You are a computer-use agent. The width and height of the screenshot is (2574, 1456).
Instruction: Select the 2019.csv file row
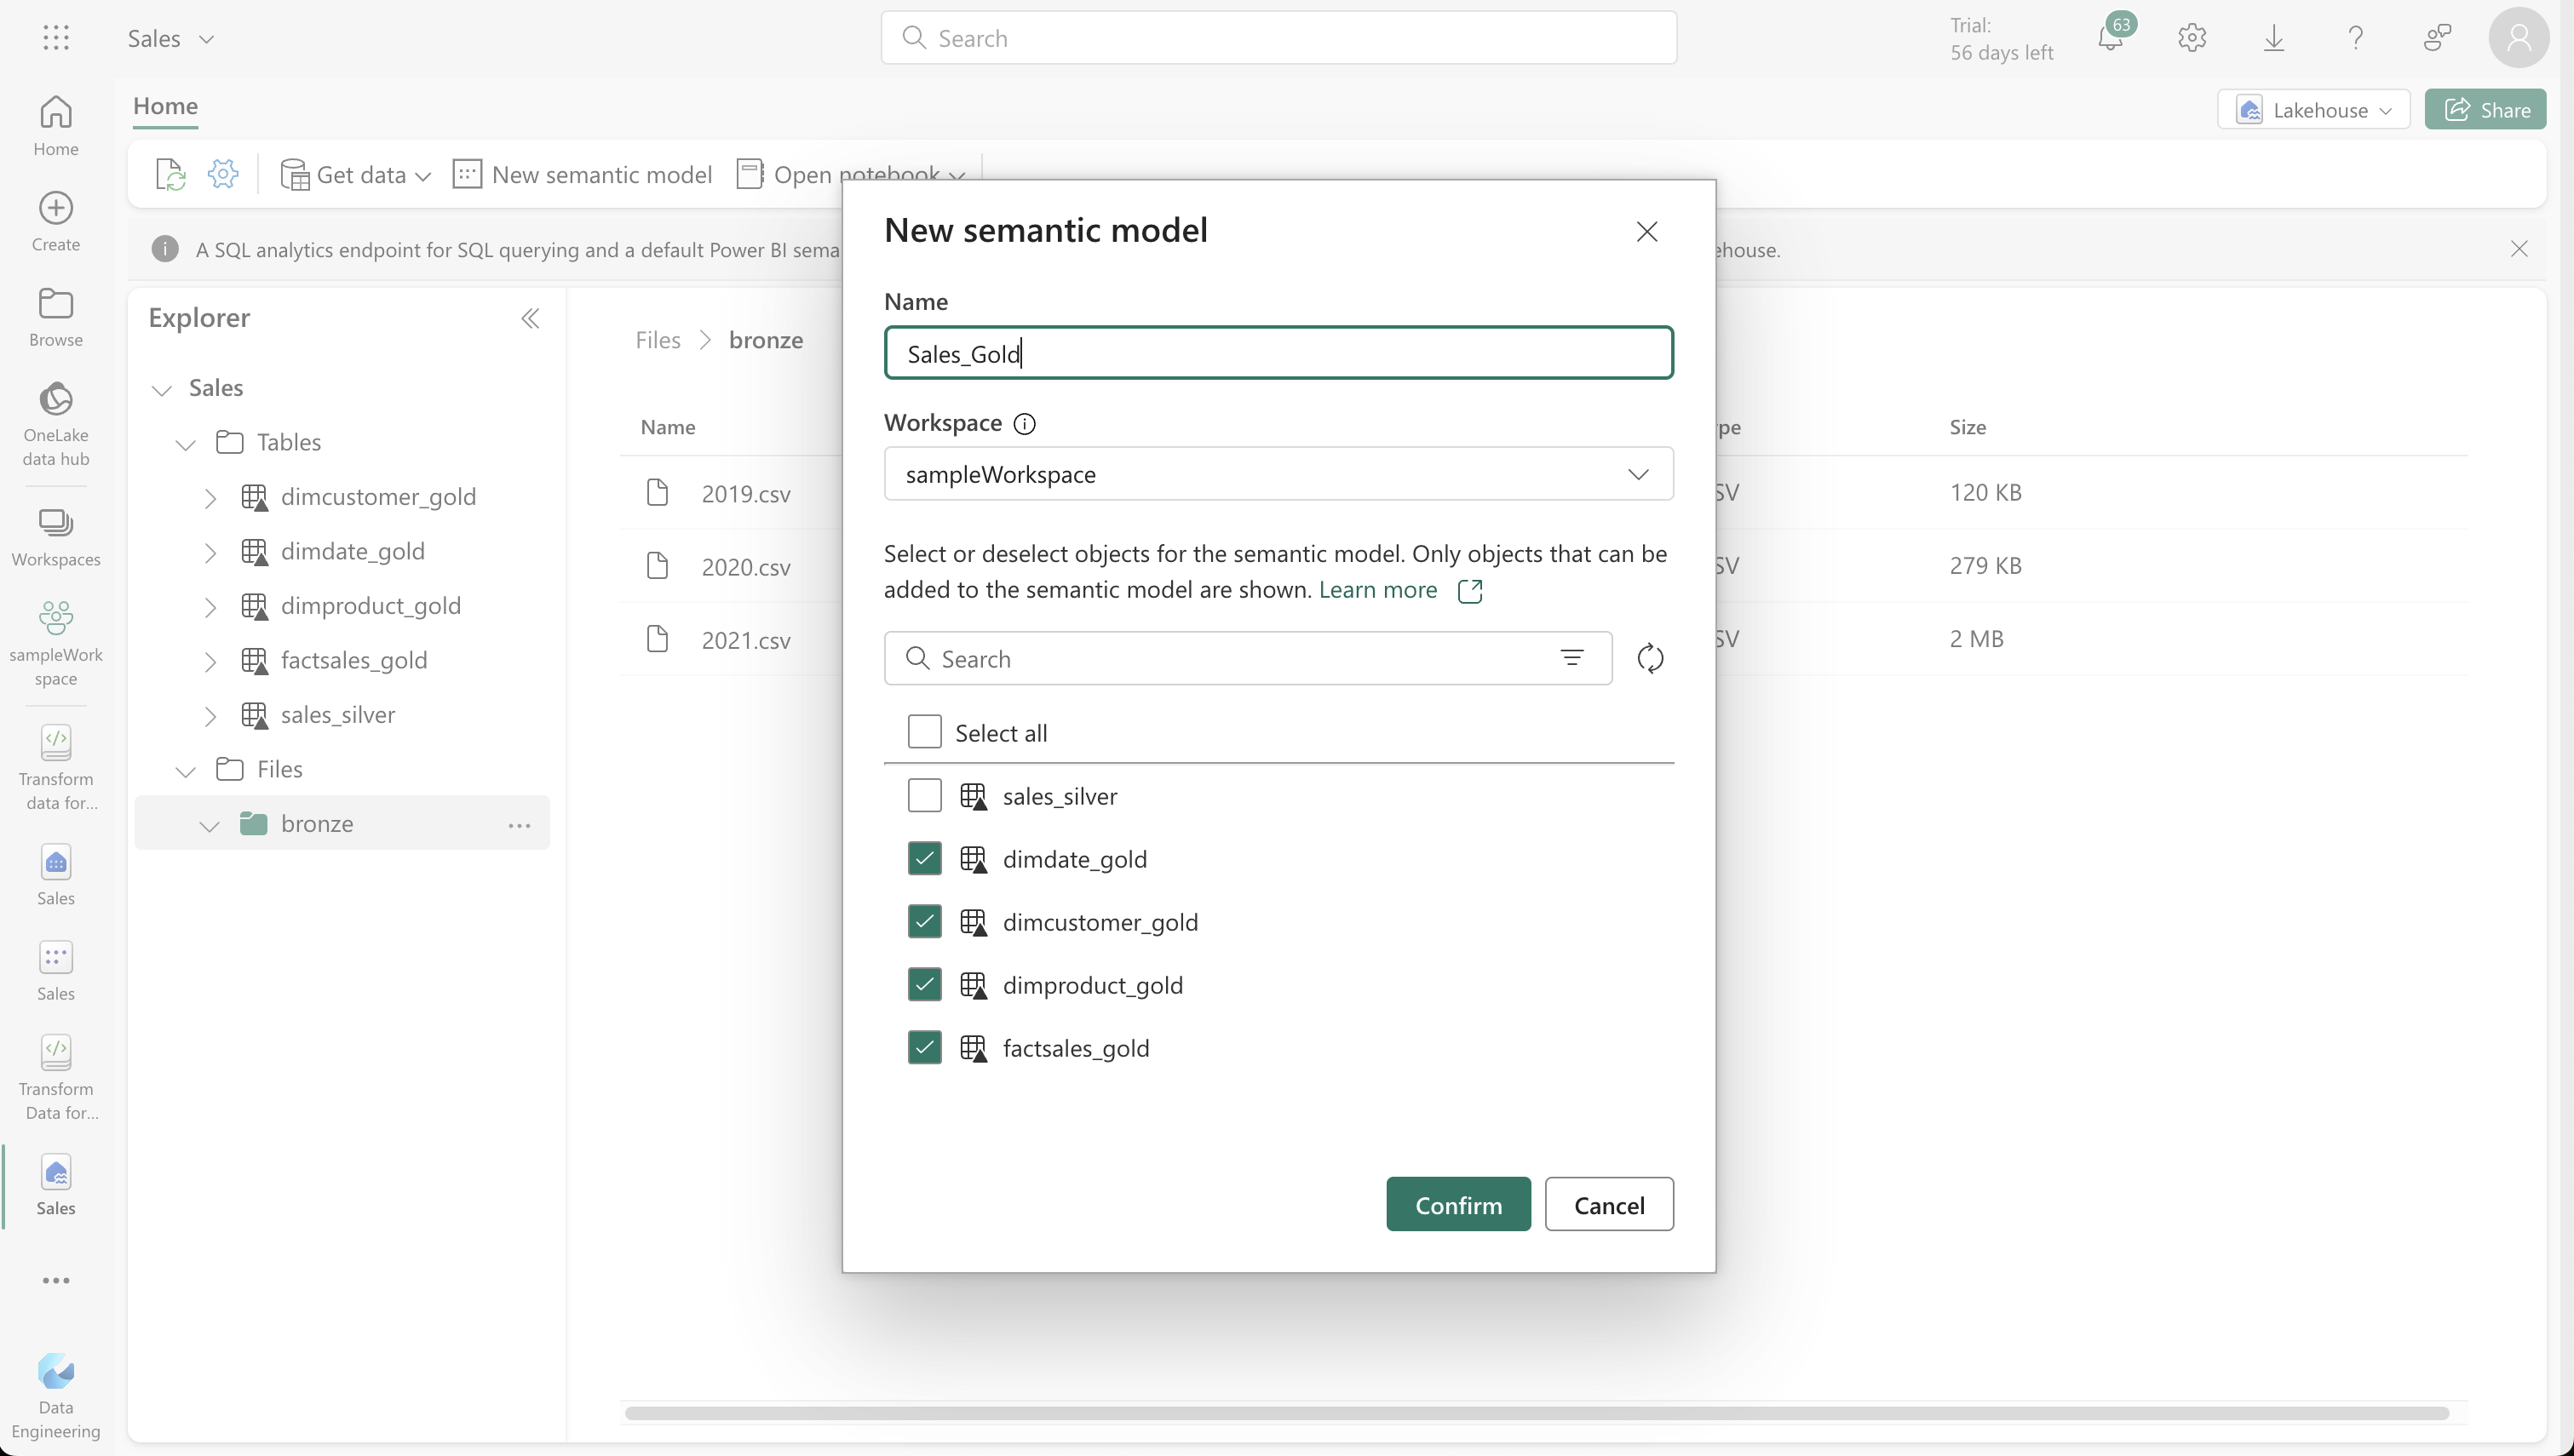745,493
